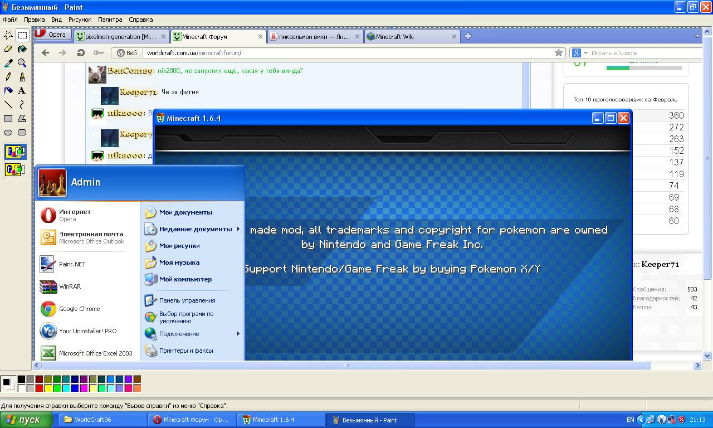Enable opaque selection mode option
Image resolution: width=713 pixels, height=428 pixels.
pyautogui.click(x=15, y=152)
